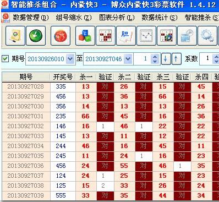Click draw number 146 in row 20130927032

(x=61, y=126)
